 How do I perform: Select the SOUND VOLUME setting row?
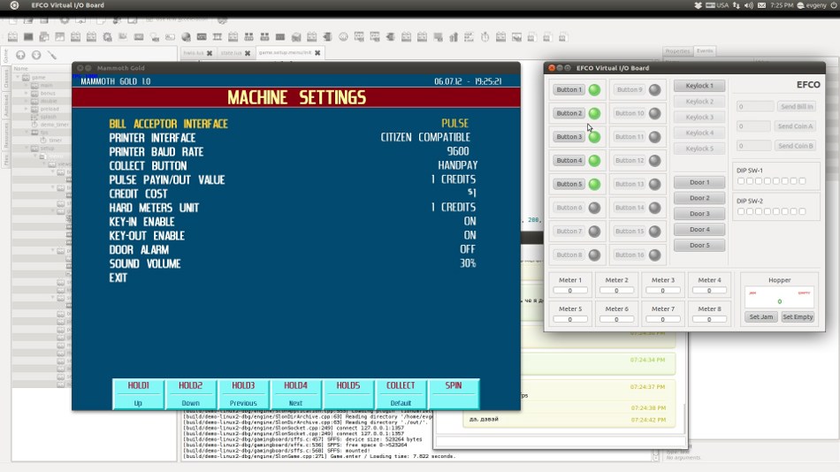point(293,263)
